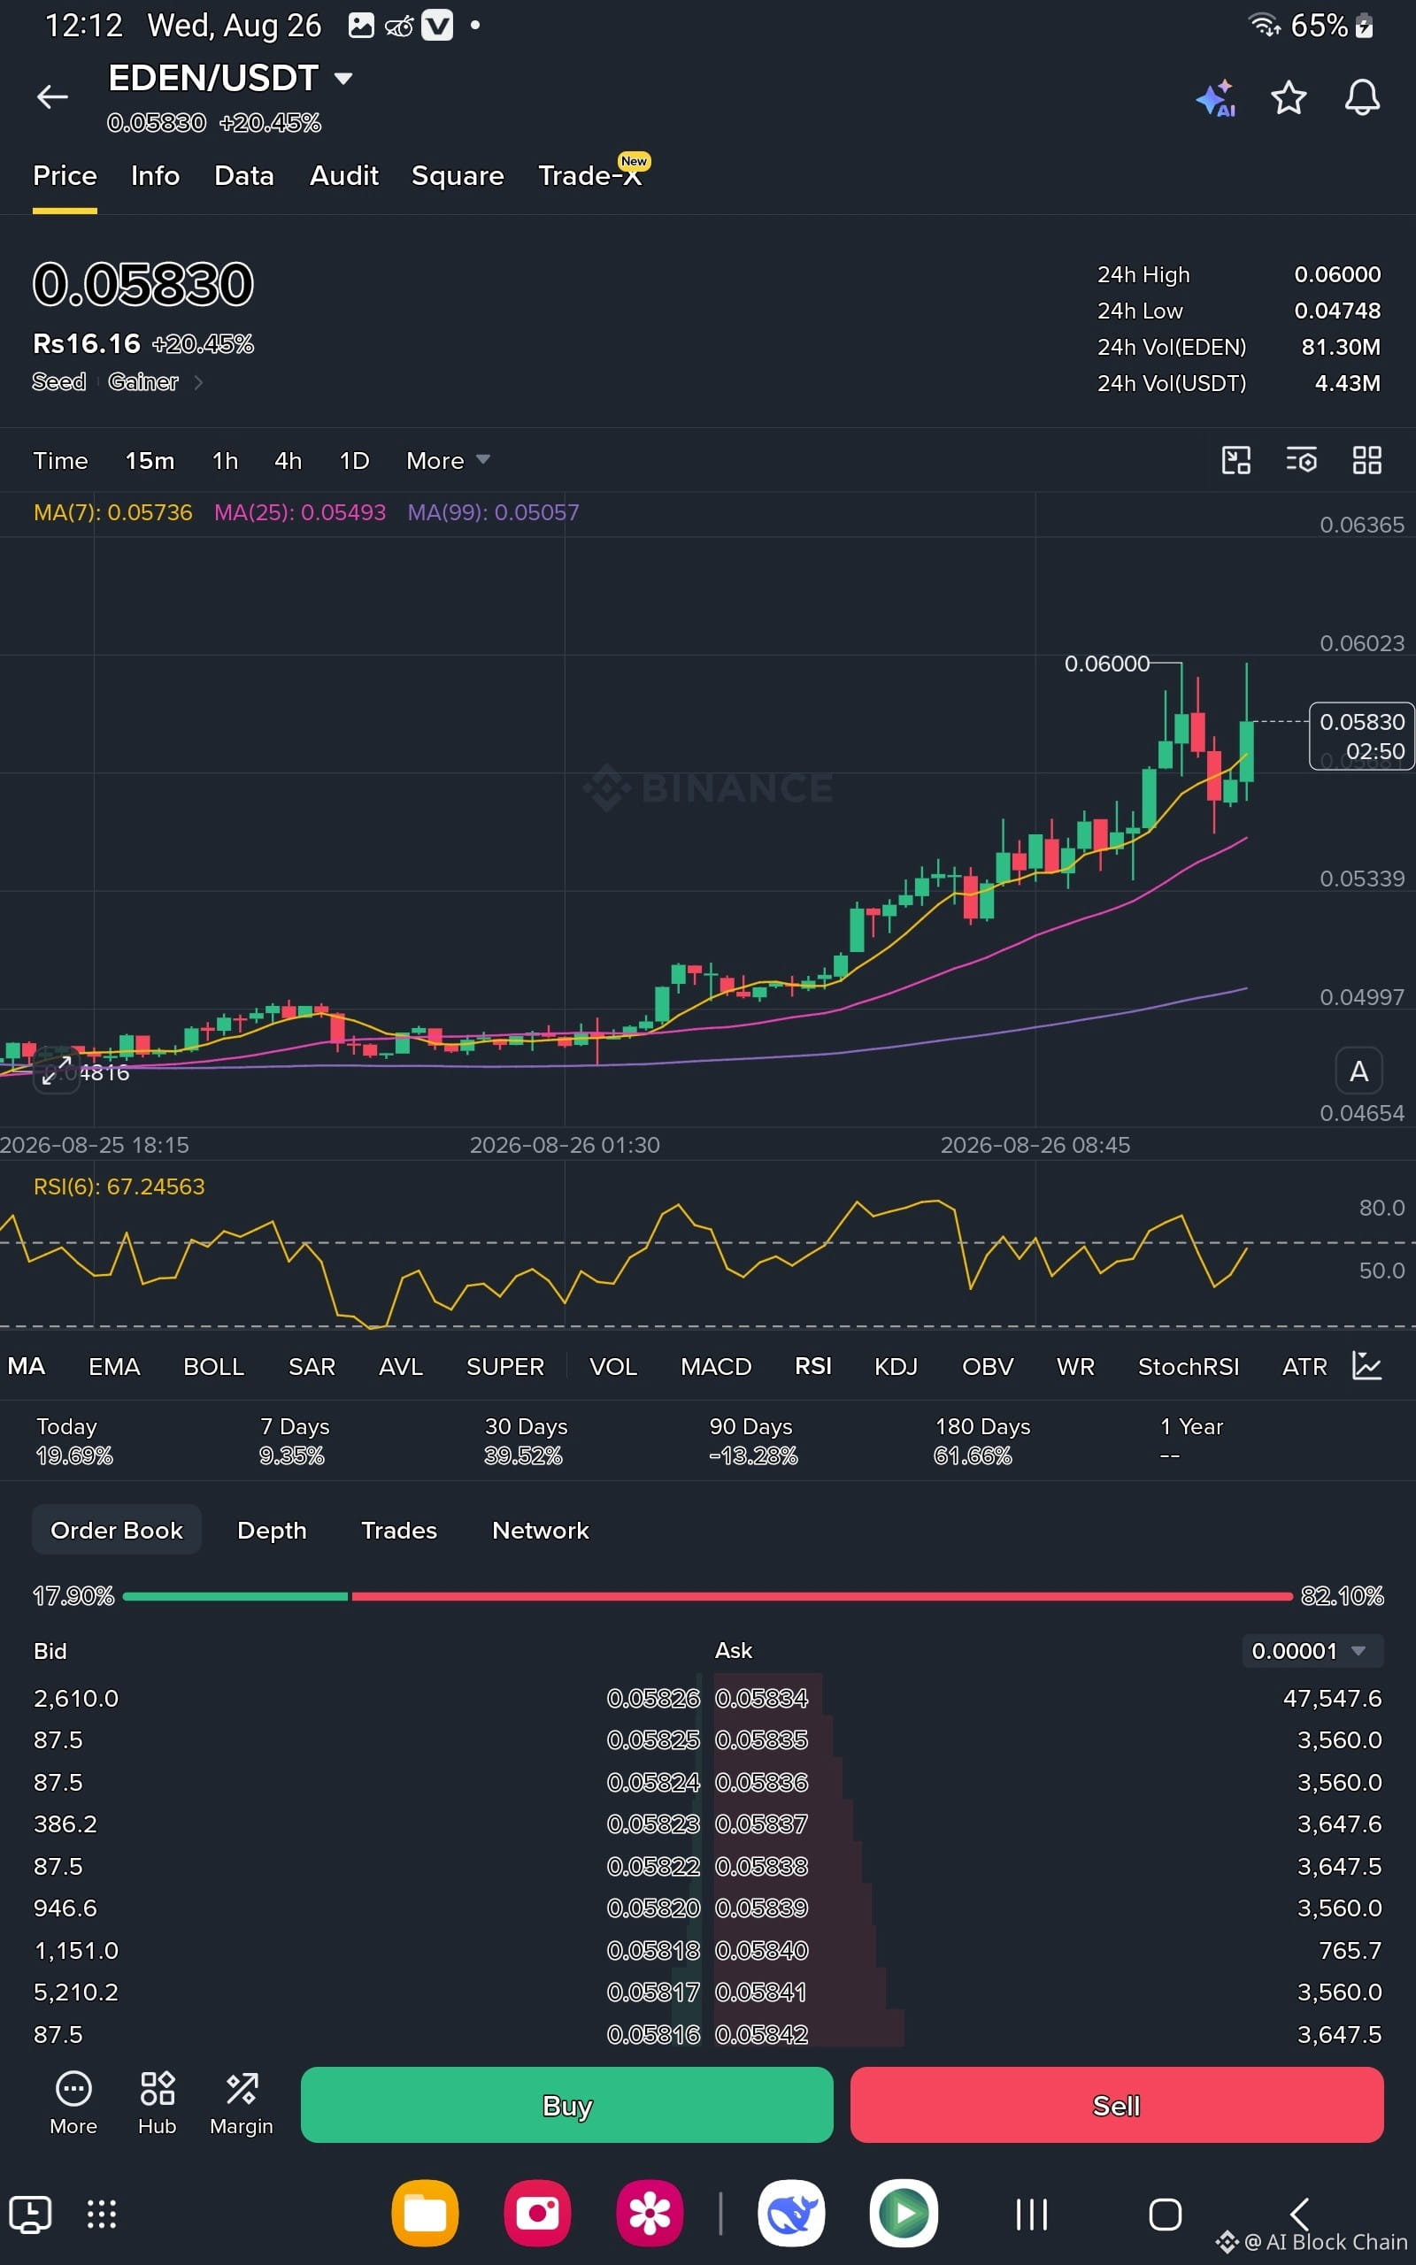Screen dimensions: 1416x2265
Task: Select the 4h chart interval
Action: point(288,460)
